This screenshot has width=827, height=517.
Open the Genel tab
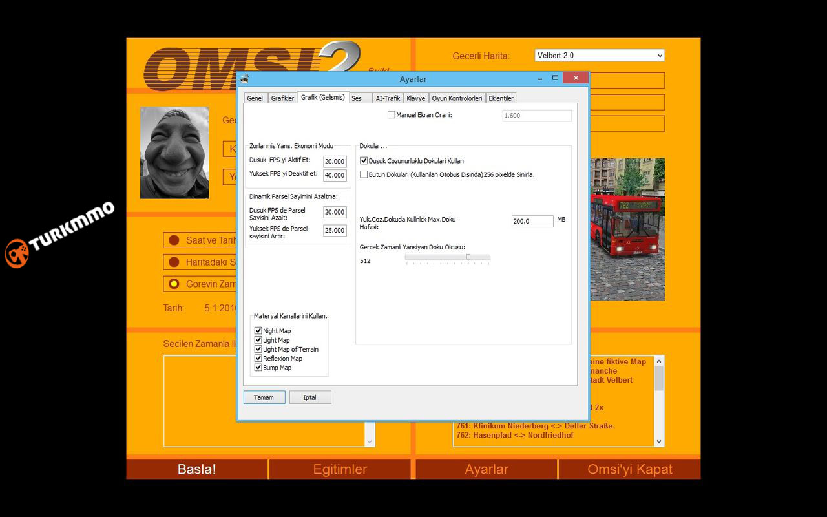tap(255, 98)
